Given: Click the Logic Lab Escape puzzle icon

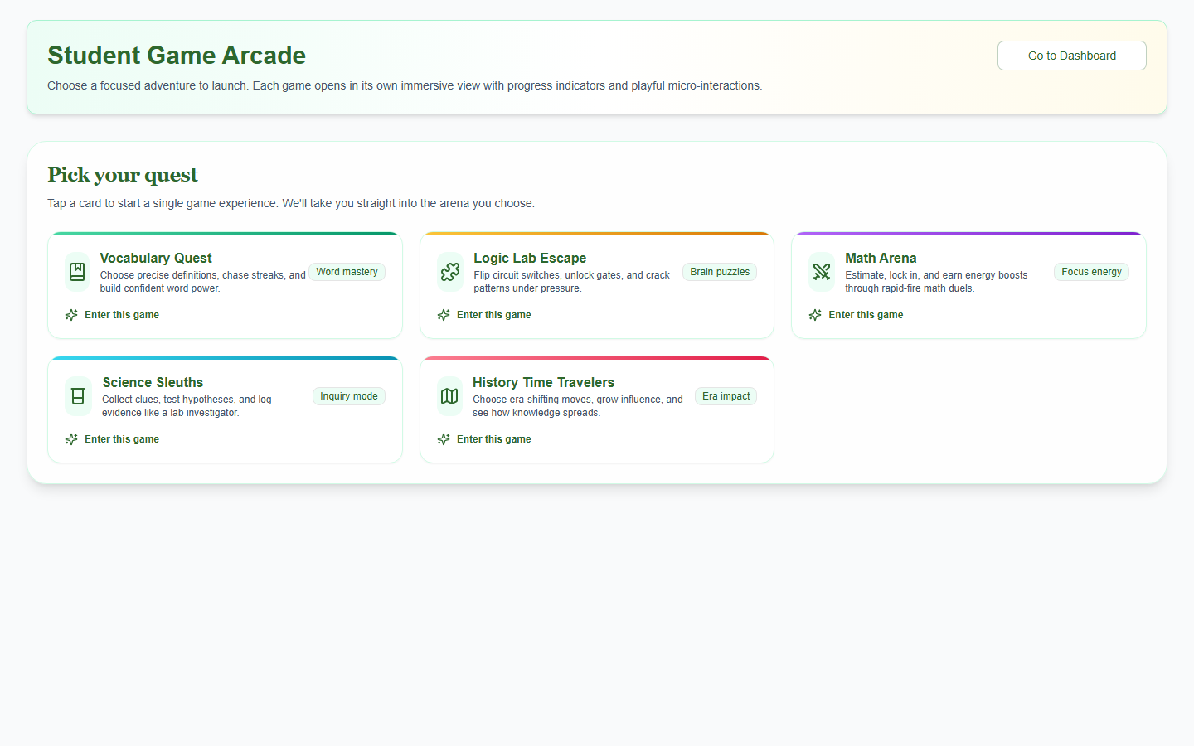Looking at the screenshot, I should coord(450,272).
